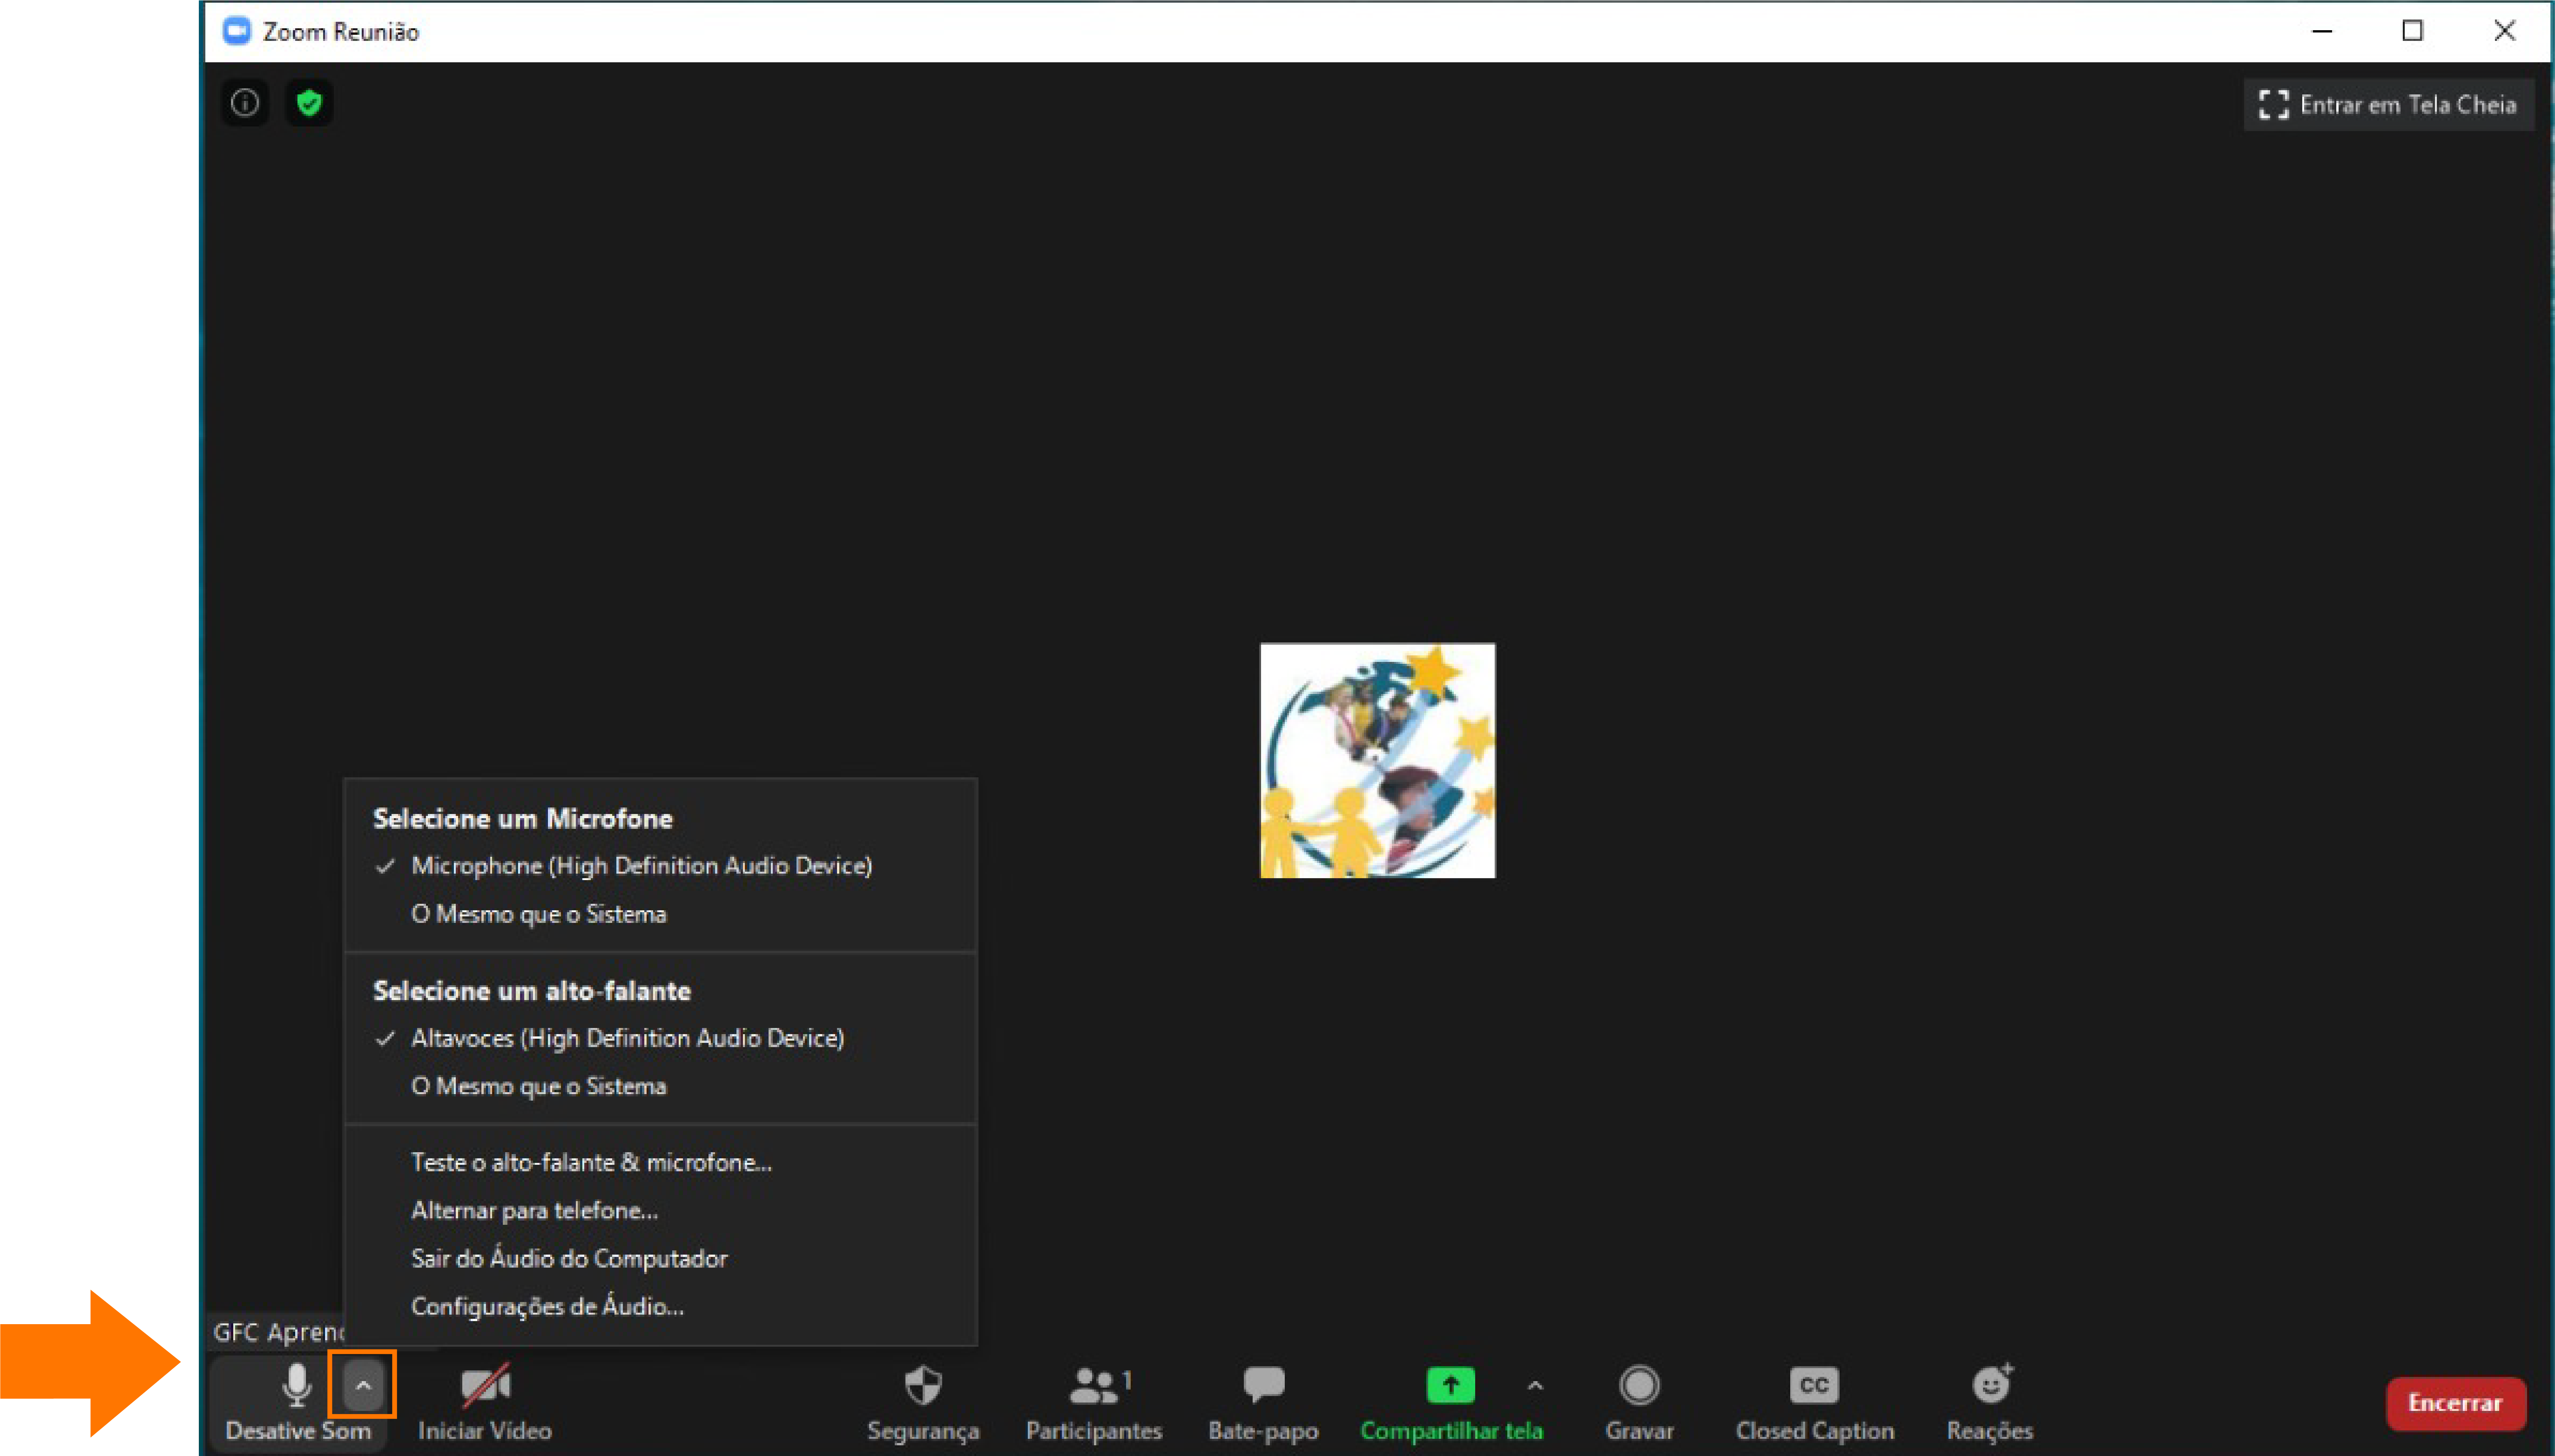Select O Mesmo que o Sistema under Microfone
Image resolution: width=2555 pixels, height=1456 pixels.
[660, 914]
